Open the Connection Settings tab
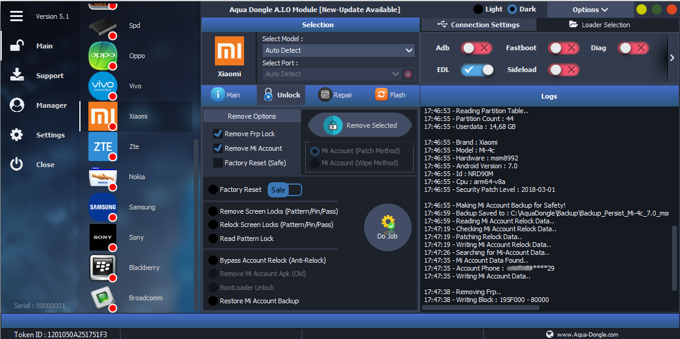The height and width of the screenshot is (339, 680). pos(479,25)
